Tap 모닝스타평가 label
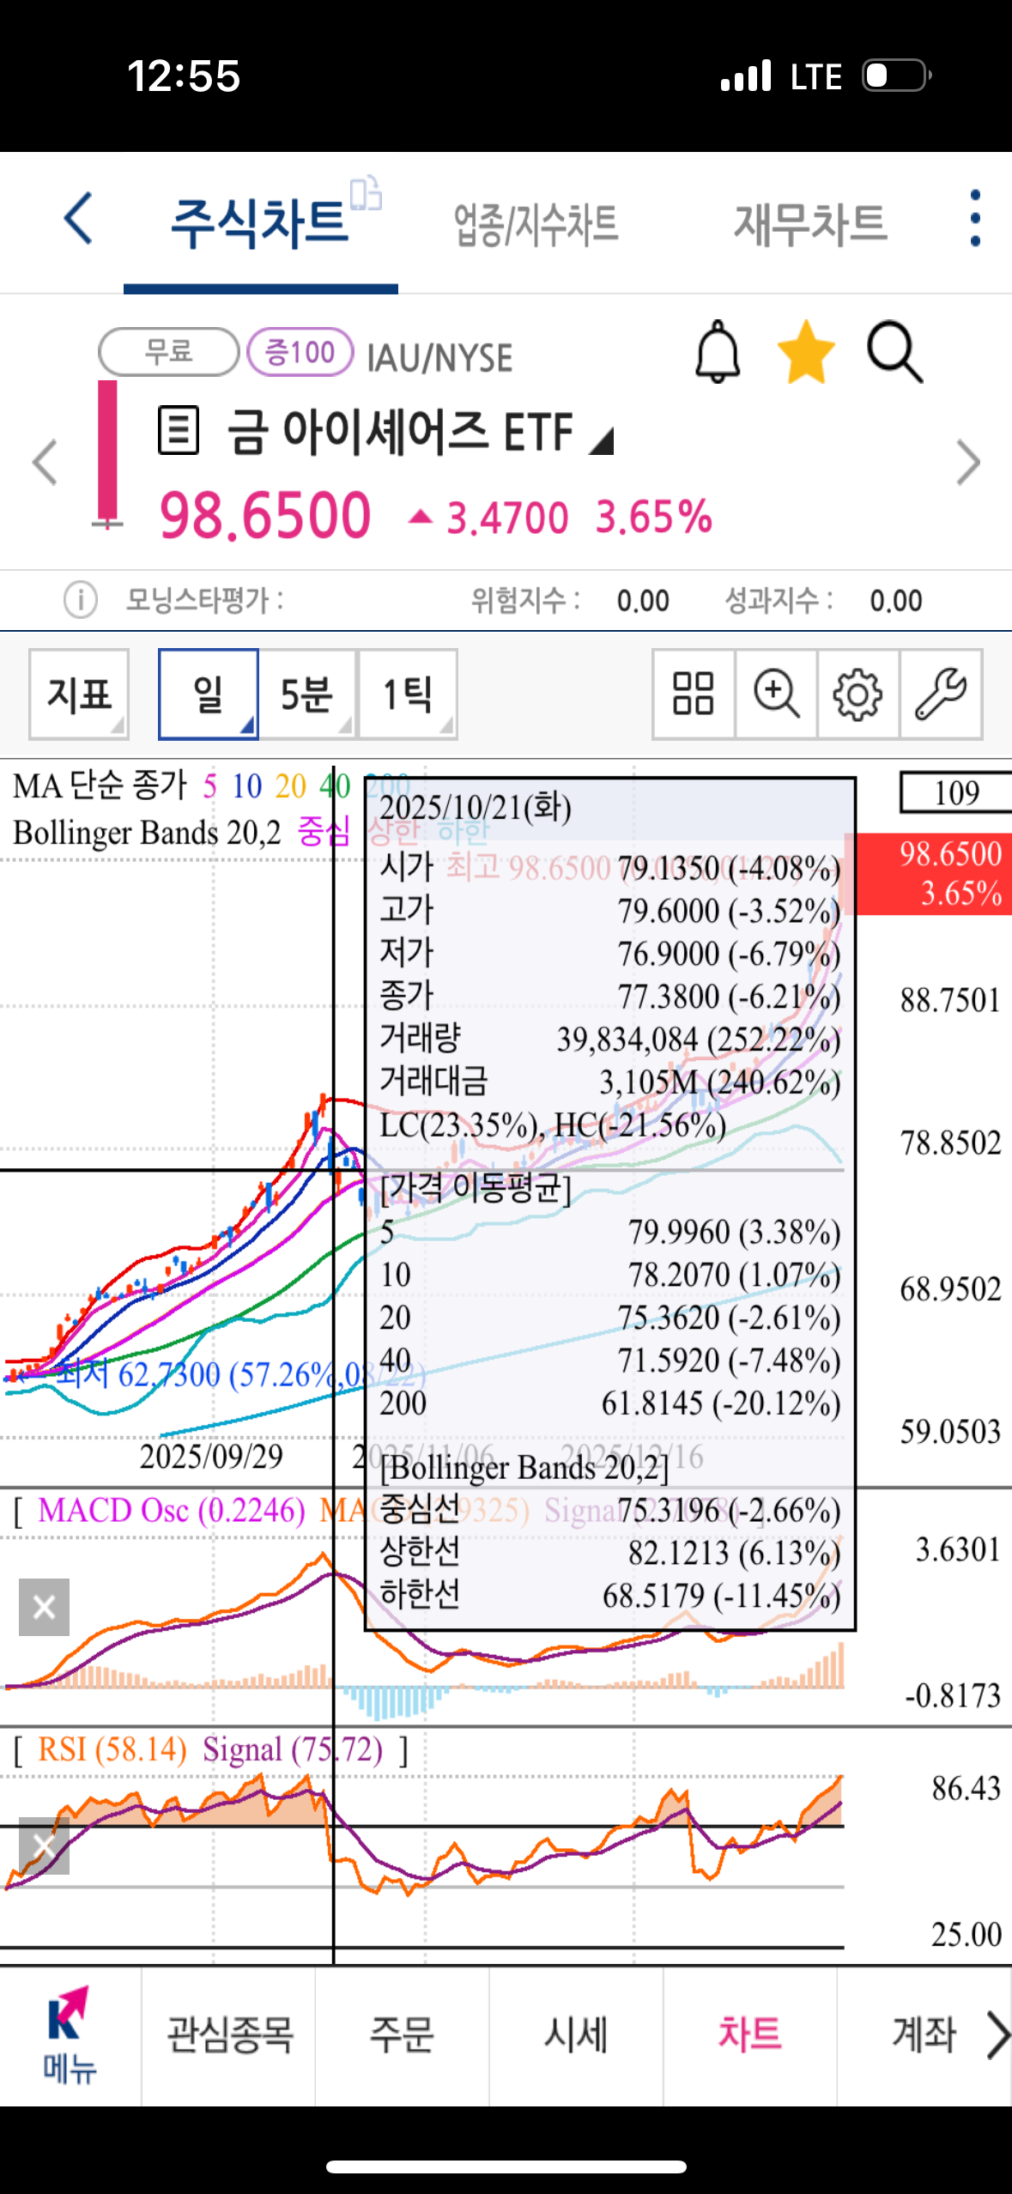Viewport: 1012px width, 2194px height. click(204, 599)
